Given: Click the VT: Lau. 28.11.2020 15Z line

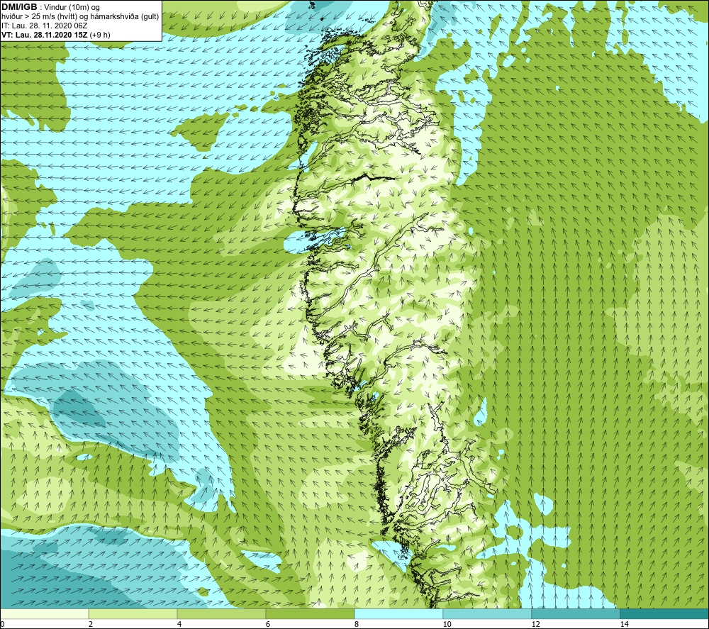Looking at the screenshot, I should [x=44, y=35].
